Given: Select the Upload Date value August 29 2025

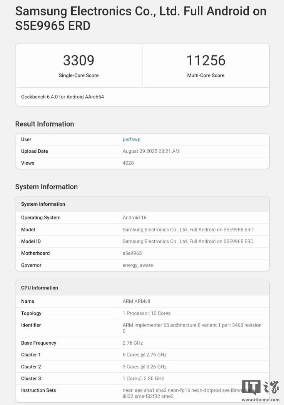Looking at the screenshot, I should 151,151.
